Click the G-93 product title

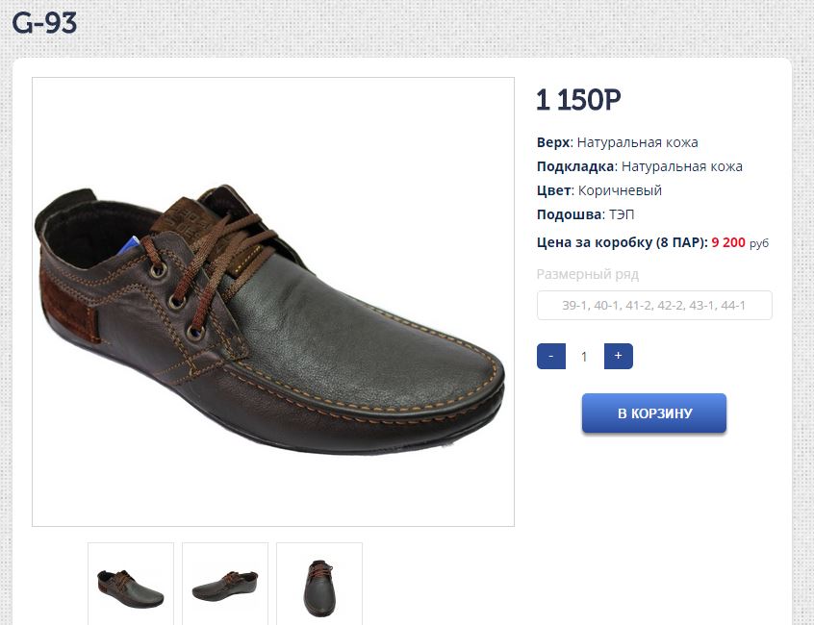[x=44, y=23]
